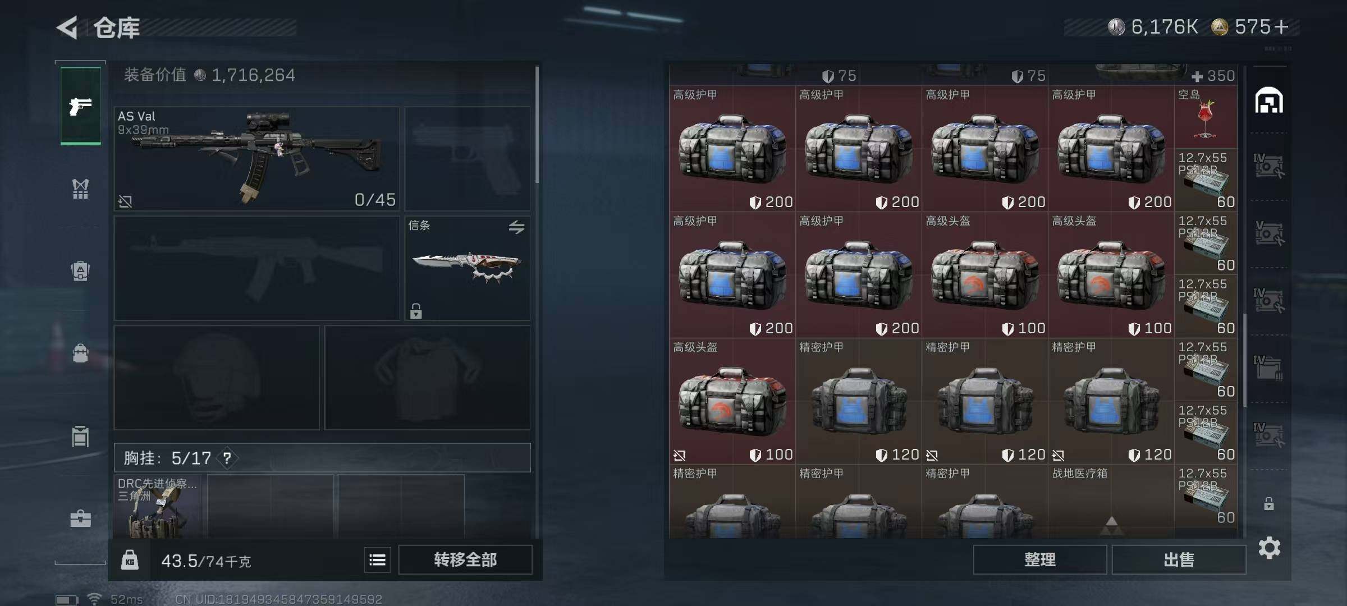The height and width of the screenshot is (606, 1347).
Task: Open the medical briefcase category in left sidebar
Action: (80, 518)
